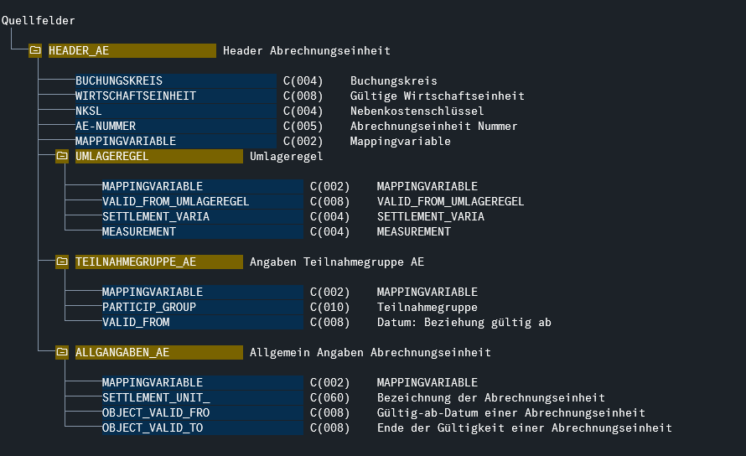Select the VALID_FROM_UMLAGEREGEL field

(202, 202)
